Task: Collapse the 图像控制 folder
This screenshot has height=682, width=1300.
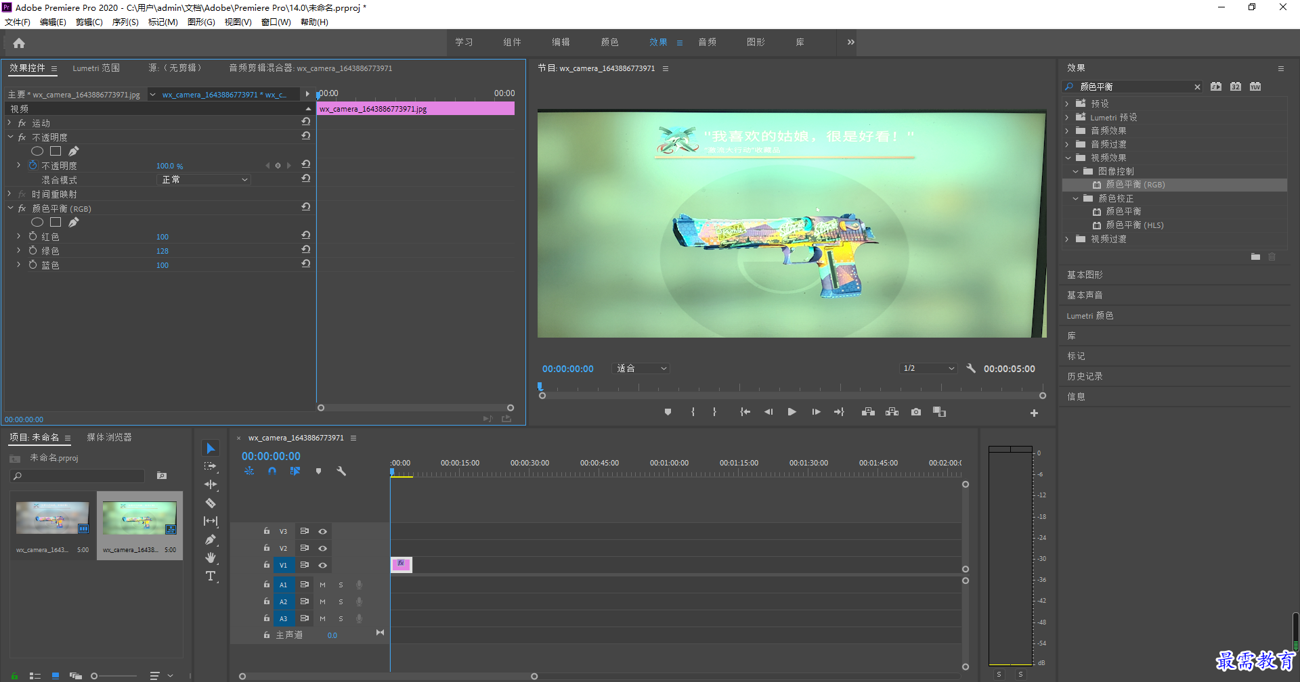Action: 1075,171
